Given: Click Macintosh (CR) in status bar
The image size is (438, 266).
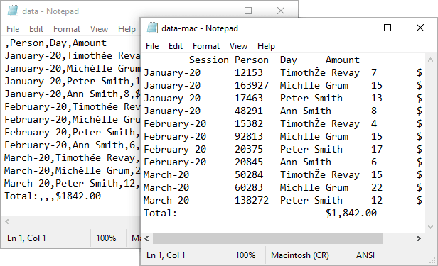Looking at the screenshot, I should [x=300, y=255].
